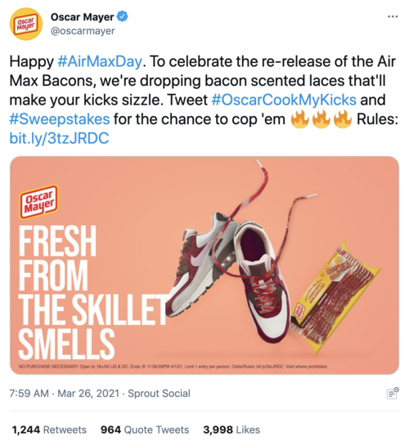The height and width of the screenshot is (445, 409).
Task: Click the Oscar Mayer display name
Action: coord(82,17)
